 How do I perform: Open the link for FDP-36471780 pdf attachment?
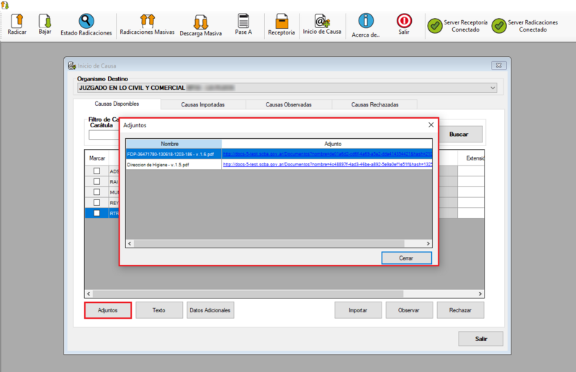[x=327, y=154]
